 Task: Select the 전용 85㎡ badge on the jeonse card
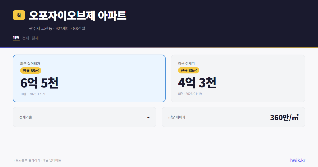tap(189, 71)
